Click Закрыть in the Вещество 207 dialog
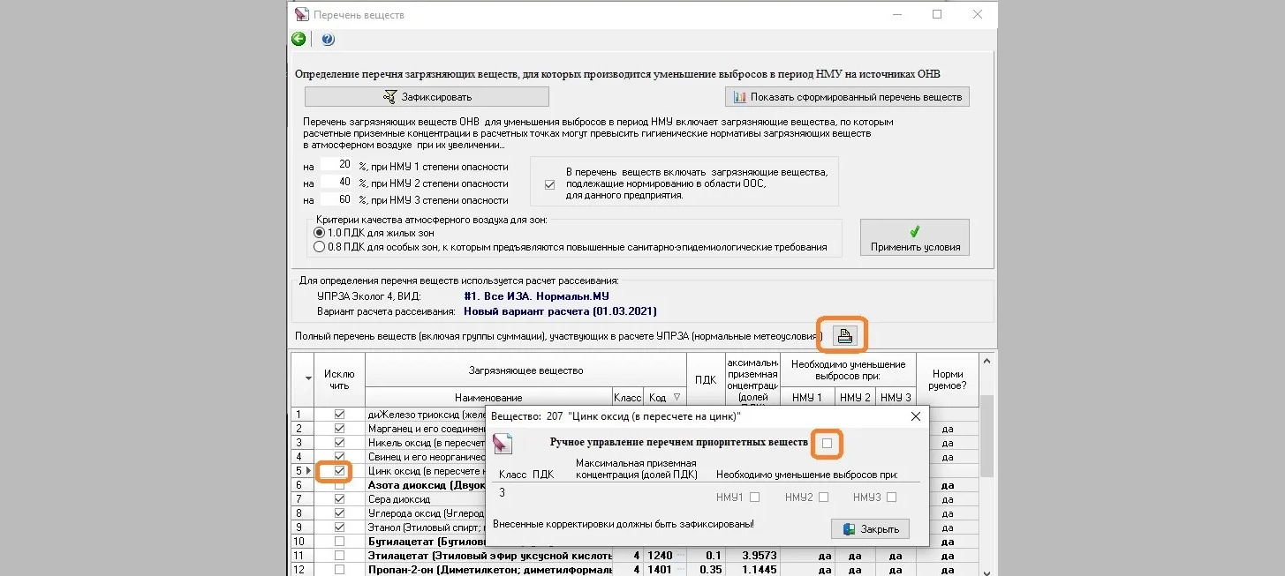This screenshot has width=1285, height=576. 870,529
